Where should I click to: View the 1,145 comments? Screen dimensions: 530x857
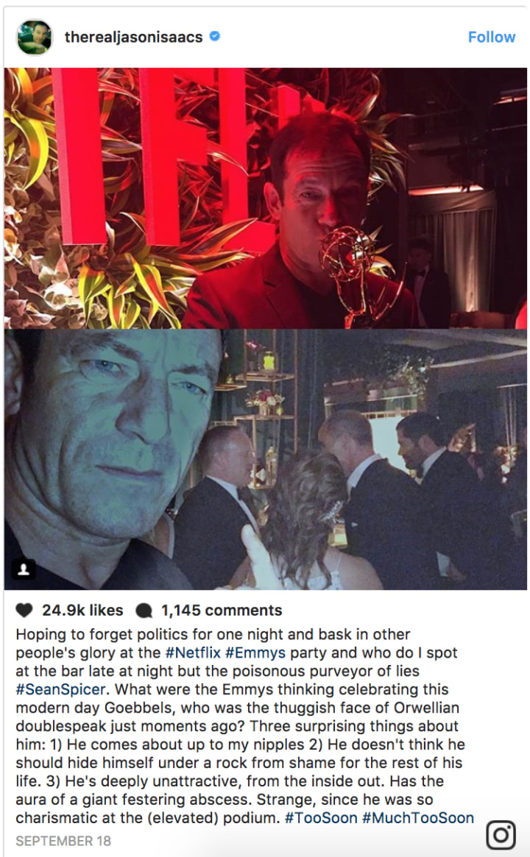point(222,611)
